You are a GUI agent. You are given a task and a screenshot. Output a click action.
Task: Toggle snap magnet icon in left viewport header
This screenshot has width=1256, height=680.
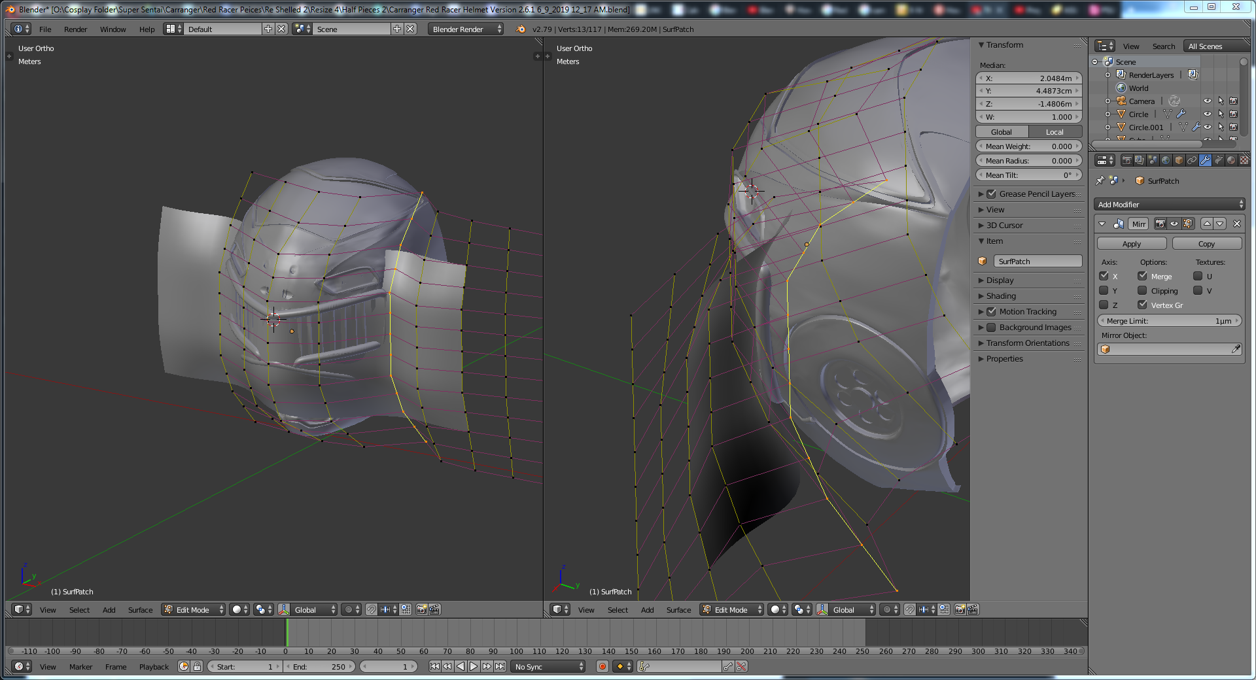pos(372,609)
